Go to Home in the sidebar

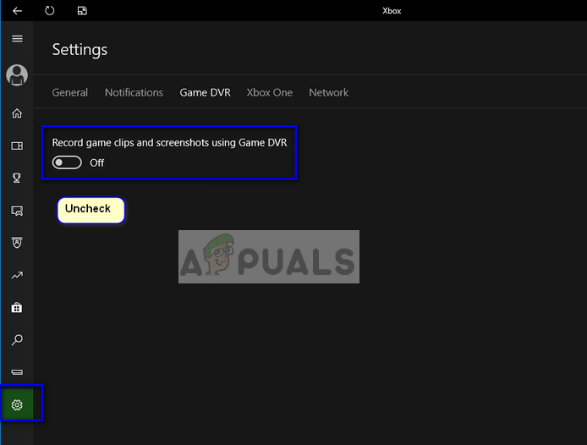point(17,113)
